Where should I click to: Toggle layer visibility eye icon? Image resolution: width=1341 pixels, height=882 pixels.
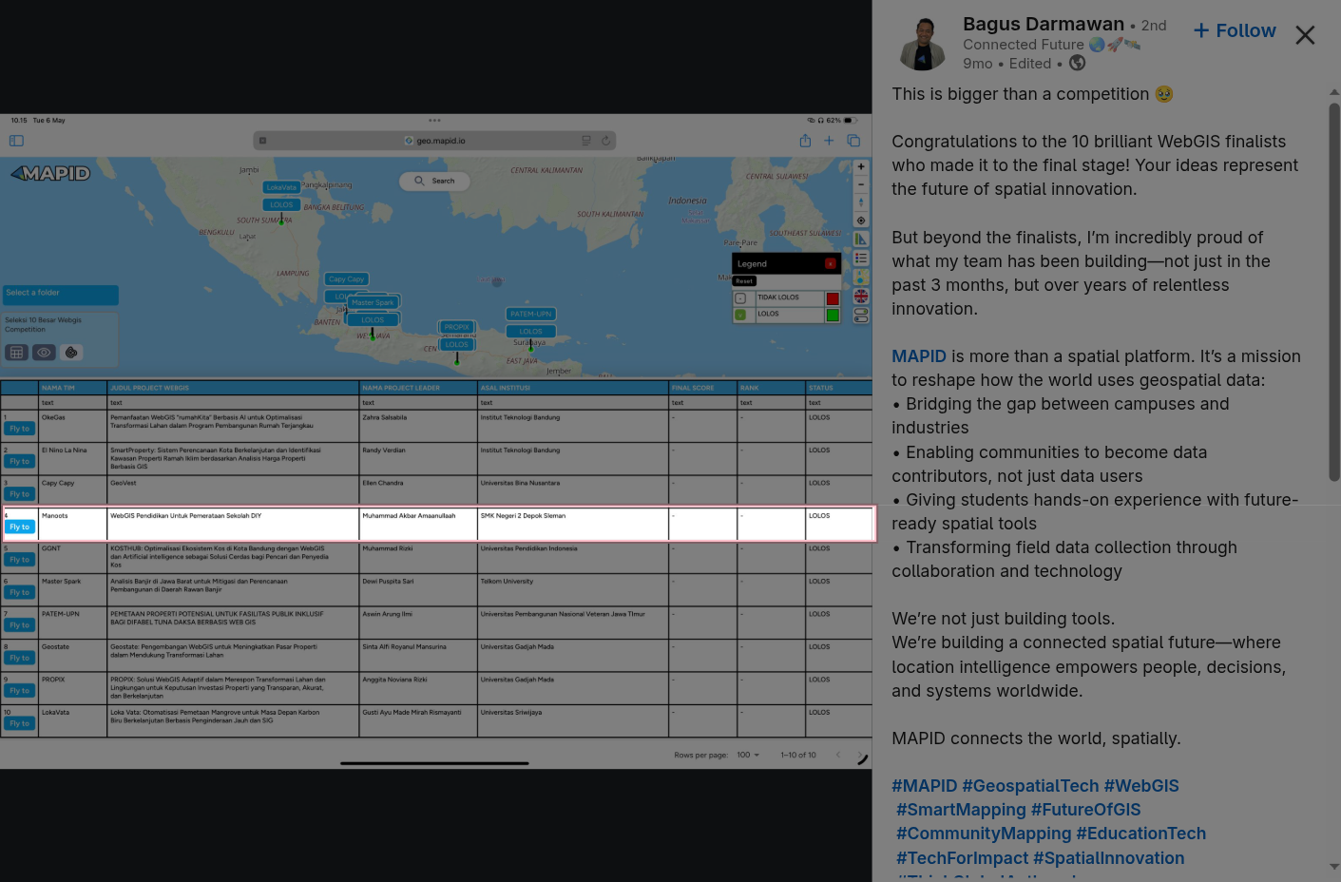point(44,353)
